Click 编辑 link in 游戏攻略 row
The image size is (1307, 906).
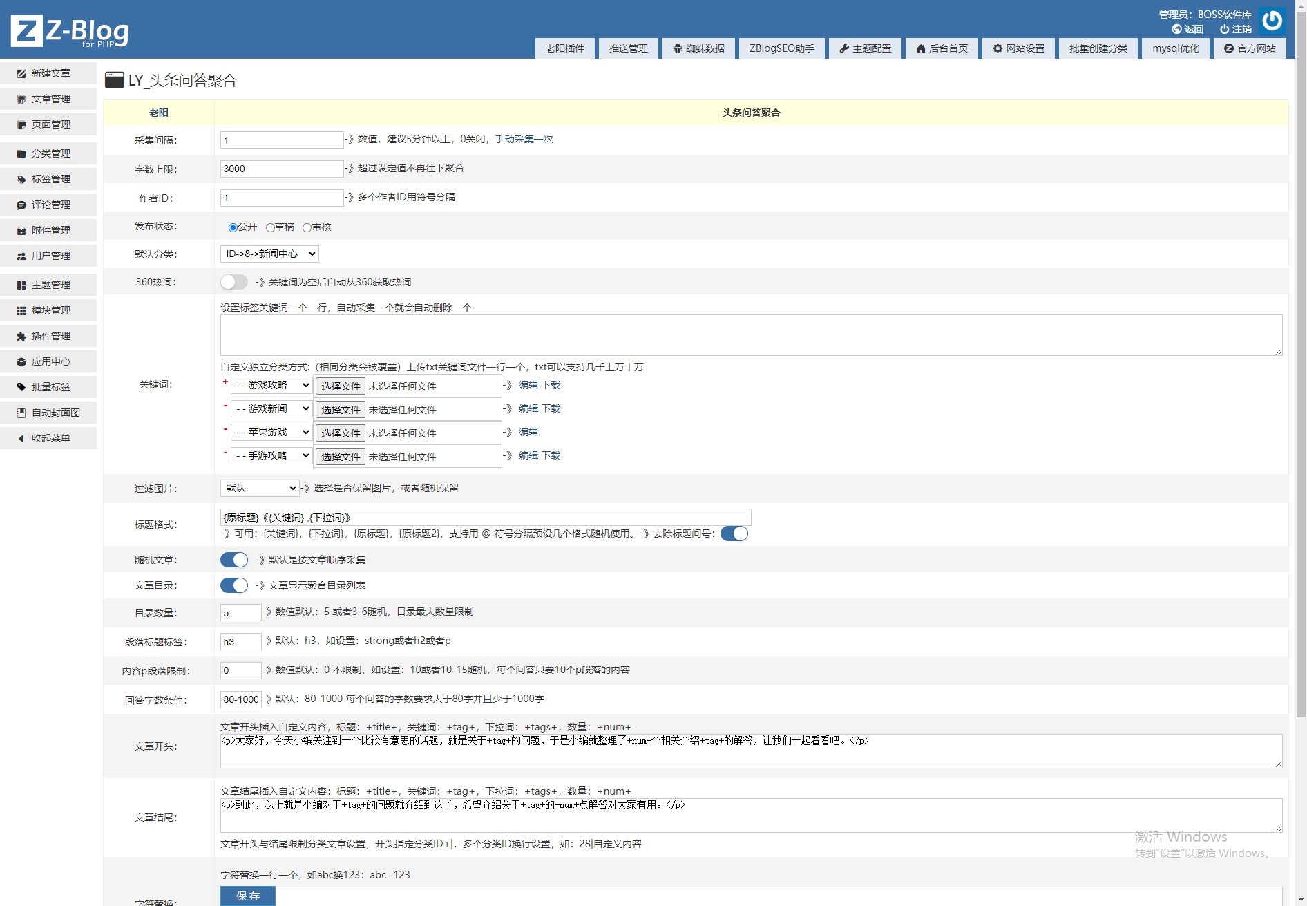point(528,385)
